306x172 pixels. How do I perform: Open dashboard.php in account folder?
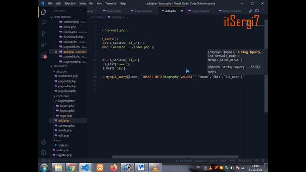click(68, 76)
